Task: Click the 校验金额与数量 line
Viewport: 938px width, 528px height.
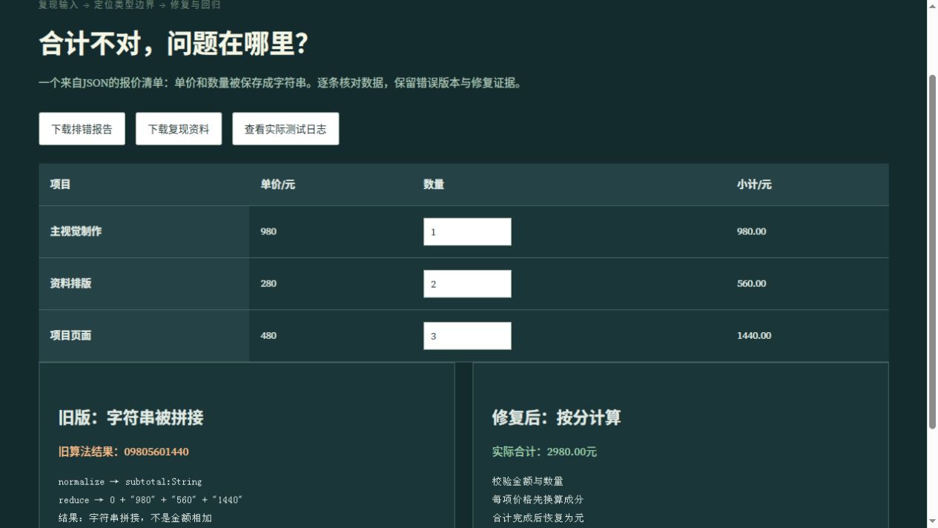Action: pyautogui.click(x=527, y=481)
